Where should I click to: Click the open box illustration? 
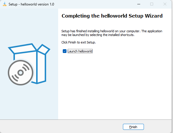pyautogui.click(x=29, y=64)
